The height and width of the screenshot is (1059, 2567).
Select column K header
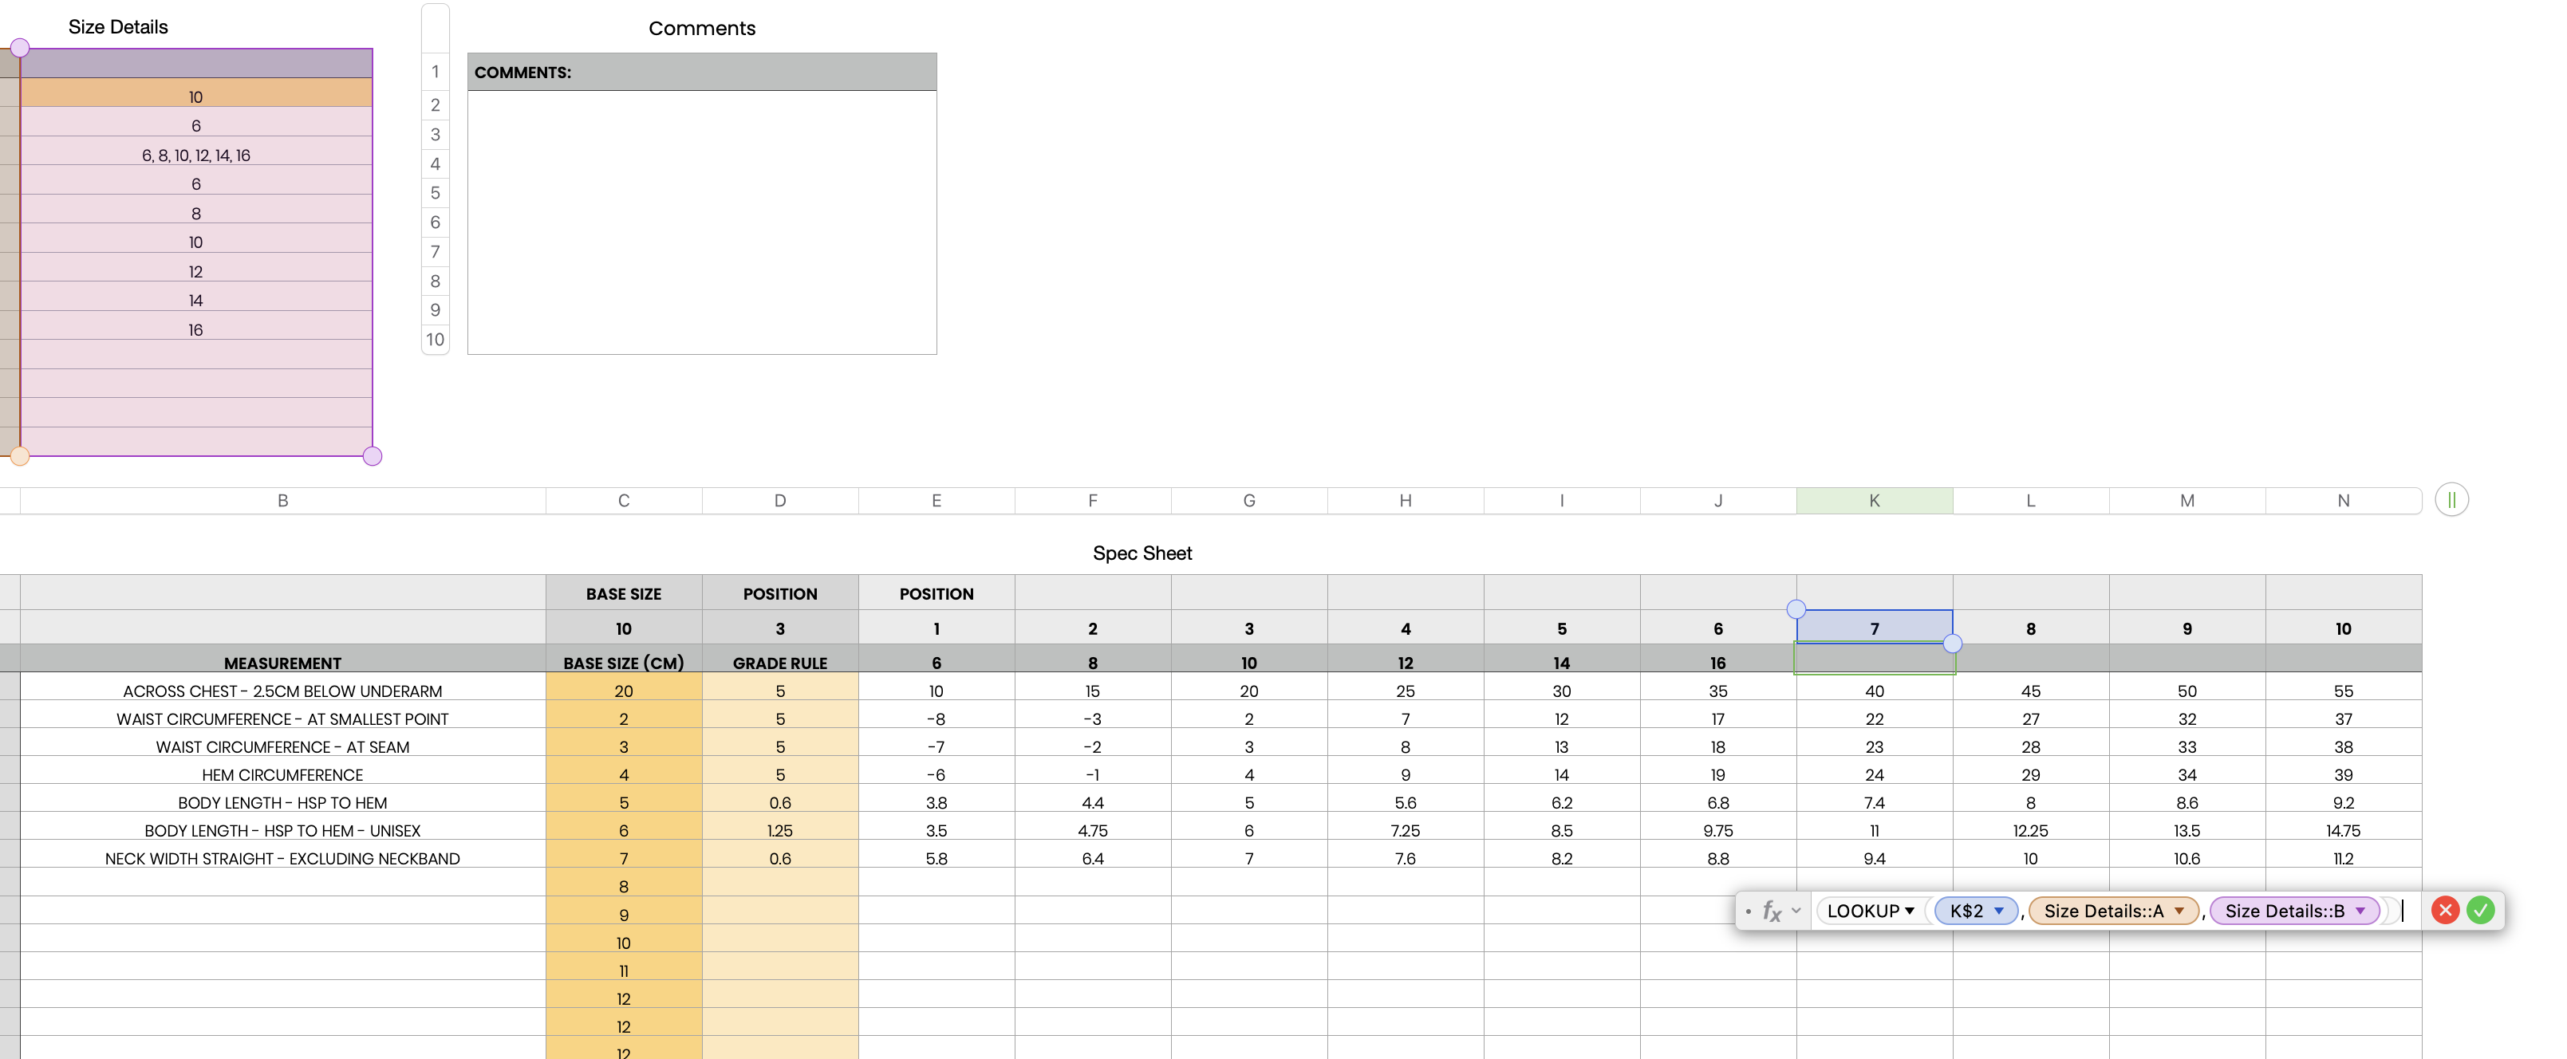tap(1874, 500)
